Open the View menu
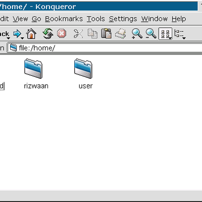Image resolution: width=202 pixels, height=202 pixels. [x=20, y=19]
